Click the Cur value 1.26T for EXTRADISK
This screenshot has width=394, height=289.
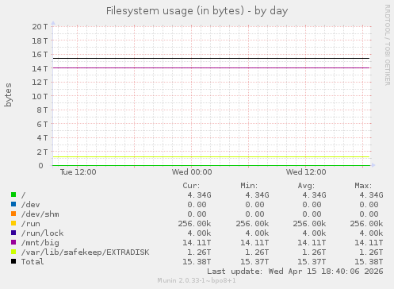tap(199, 252)
